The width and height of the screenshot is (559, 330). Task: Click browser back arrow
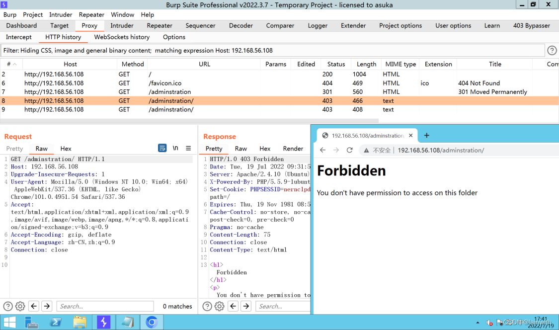coord(322,150)
